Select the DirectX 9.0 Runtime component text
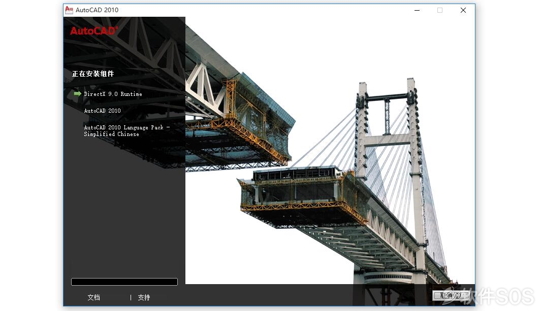Image resolution: width=542 pixels, height=311 pixels. (113, 94)
